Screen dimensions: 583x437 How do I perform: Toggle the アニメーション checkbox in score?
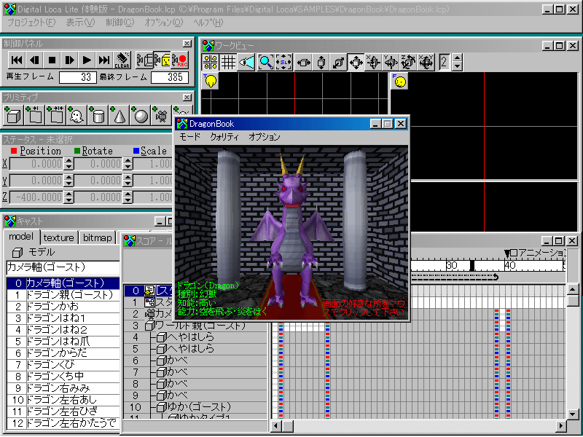(x=514, y=253)
